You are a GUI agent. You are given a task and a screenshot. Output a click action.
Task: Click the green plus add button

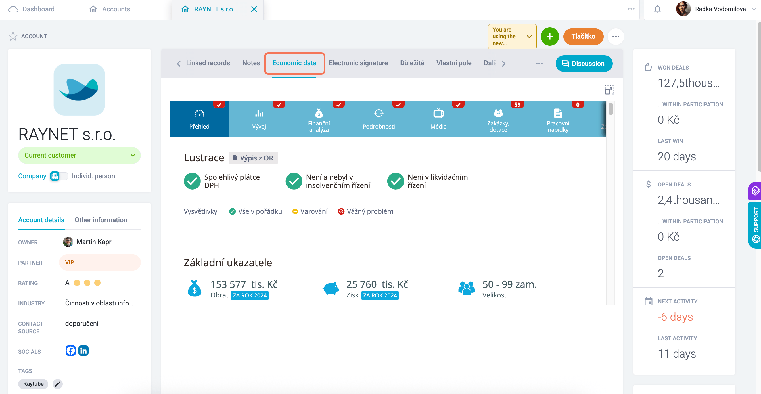click(x=549, y=36)
